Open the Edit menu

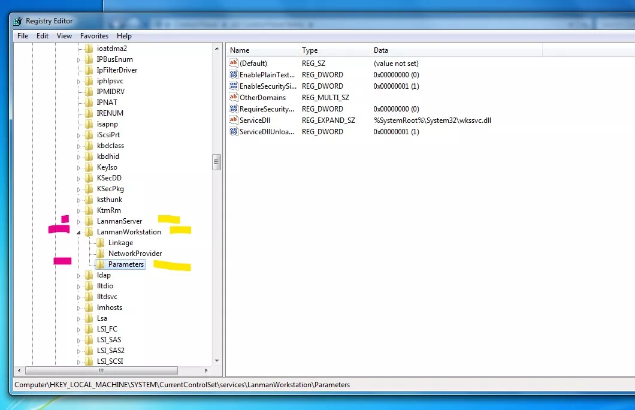coord(42,35)
